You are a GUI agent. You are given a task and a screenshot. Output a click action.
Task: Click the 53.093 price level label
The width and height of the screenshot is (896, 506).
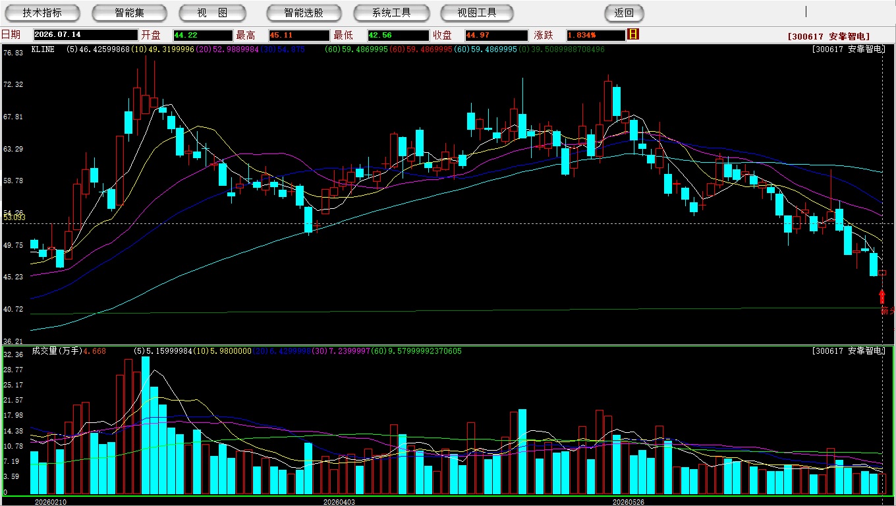point(14,217)
